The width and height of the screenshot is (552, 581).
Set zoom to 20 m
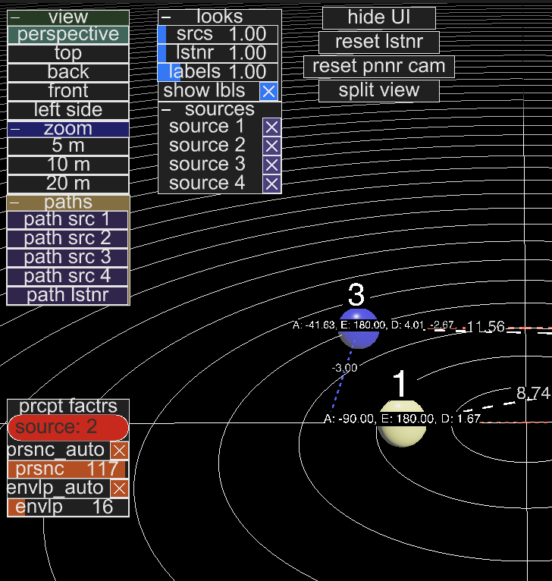(68, 184)
